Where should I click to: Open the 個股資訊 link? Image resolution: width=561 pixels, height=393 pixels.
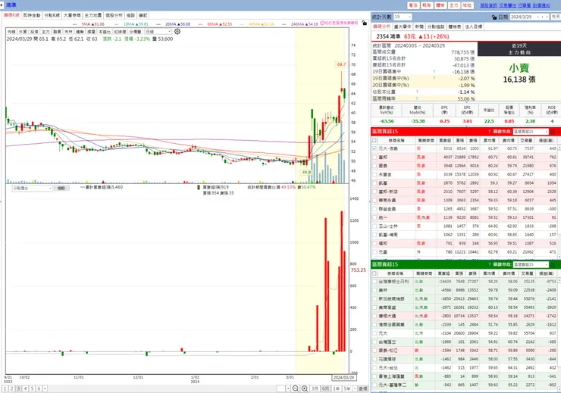tap(488, 5)
